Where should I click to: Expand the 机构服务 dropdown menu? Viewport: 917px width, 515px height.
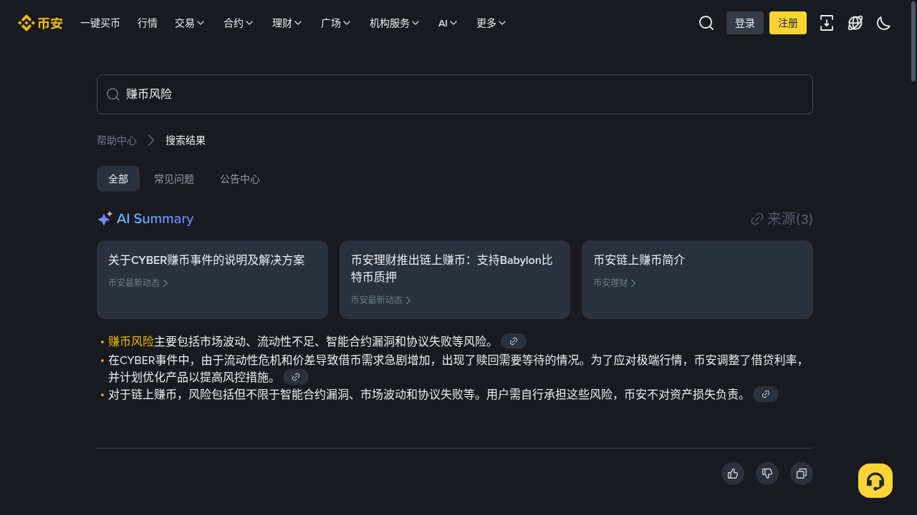(x=395, y=23)
